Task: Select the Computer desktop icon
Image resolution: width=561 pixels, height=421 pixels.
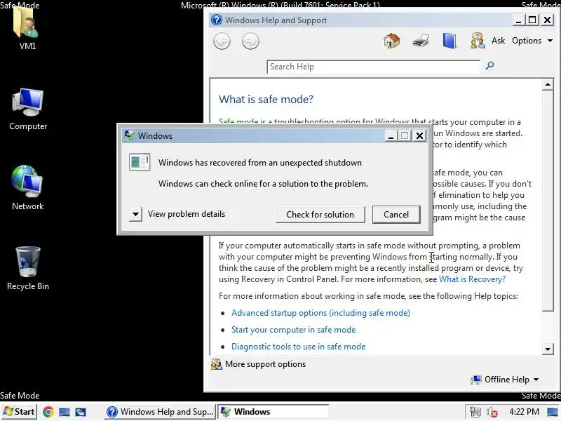Action: coord(28,109)
